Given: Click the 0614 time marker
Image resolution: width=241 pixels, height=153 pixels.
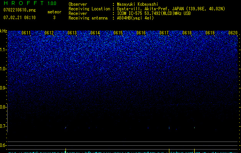Looking at the screenshot, I should pos(95,33).
